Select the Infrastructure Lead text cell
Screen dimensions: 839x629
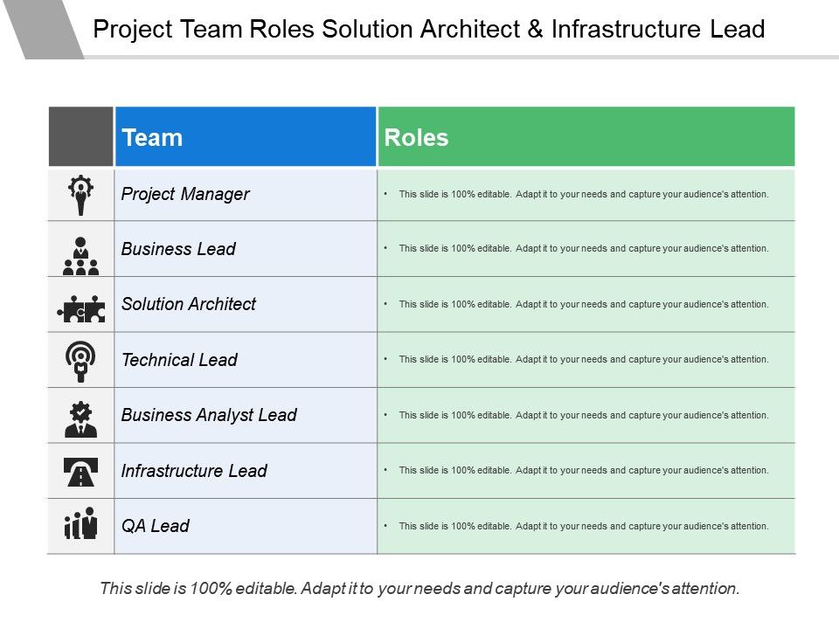pyautogui.click(x=194, y=471)
